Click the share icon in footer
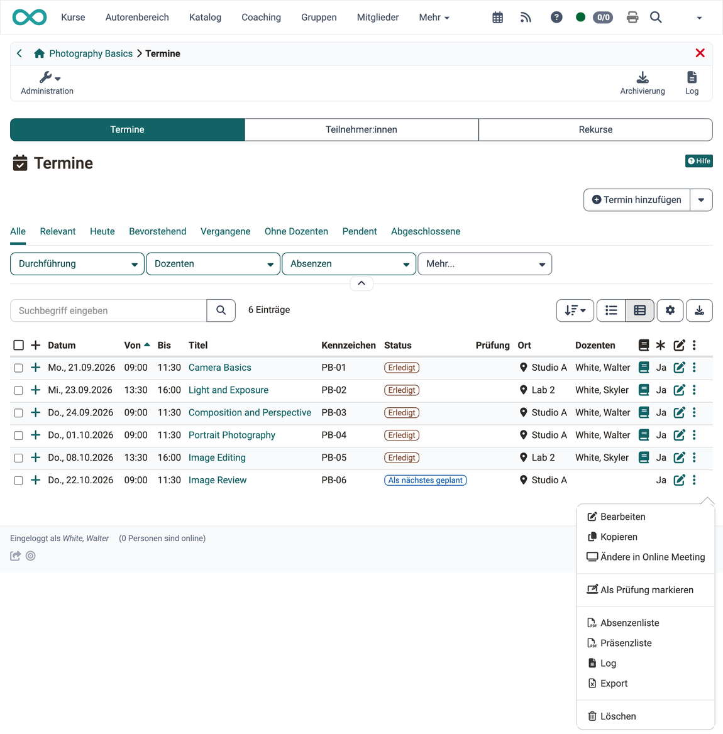This screenshot has height=734, width=723. click(16, 556)
